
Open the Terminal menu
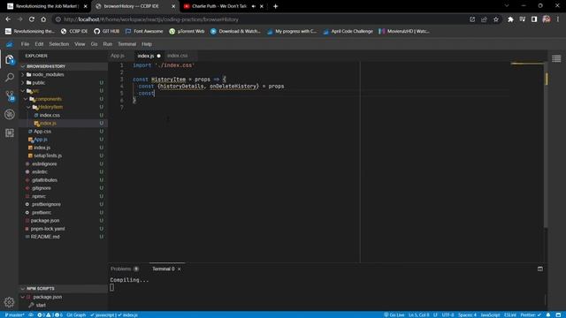point(127,44)
